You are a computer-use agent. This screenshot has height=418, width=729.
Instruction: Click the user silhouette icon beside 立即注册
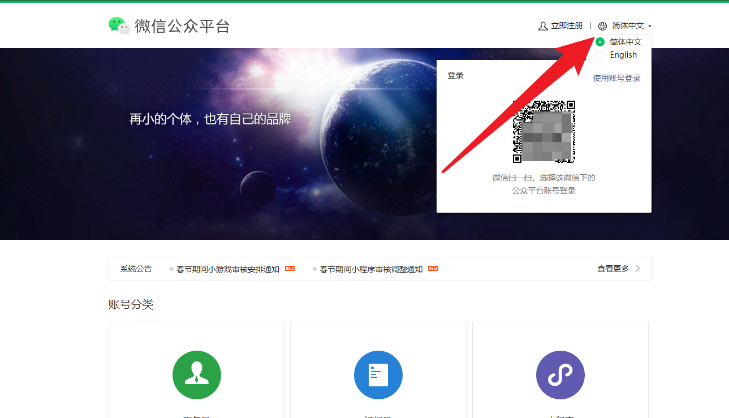click(x=543, y=26)
